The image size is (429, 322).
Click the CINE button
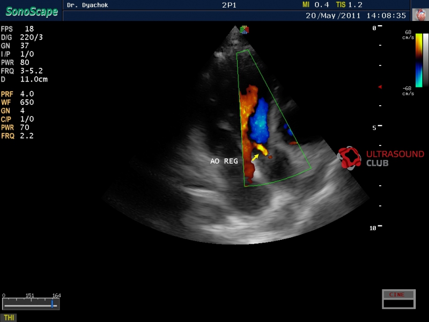(398, 294)
